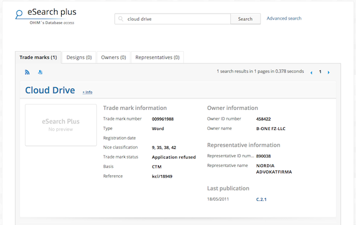
Task: Open the Cloud Drive result title
Action: point(50,90)
